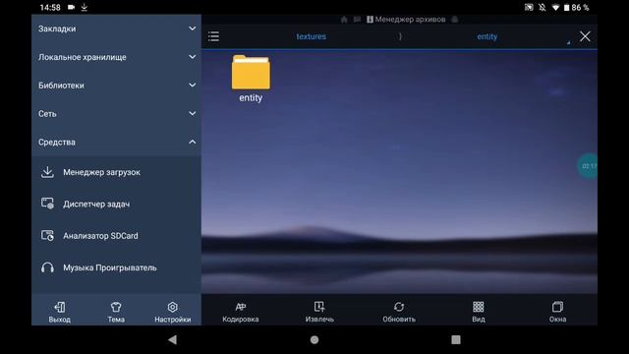Select Анализатор SDCard label
This screenshot has height=354, width=629.
[100, 236]
